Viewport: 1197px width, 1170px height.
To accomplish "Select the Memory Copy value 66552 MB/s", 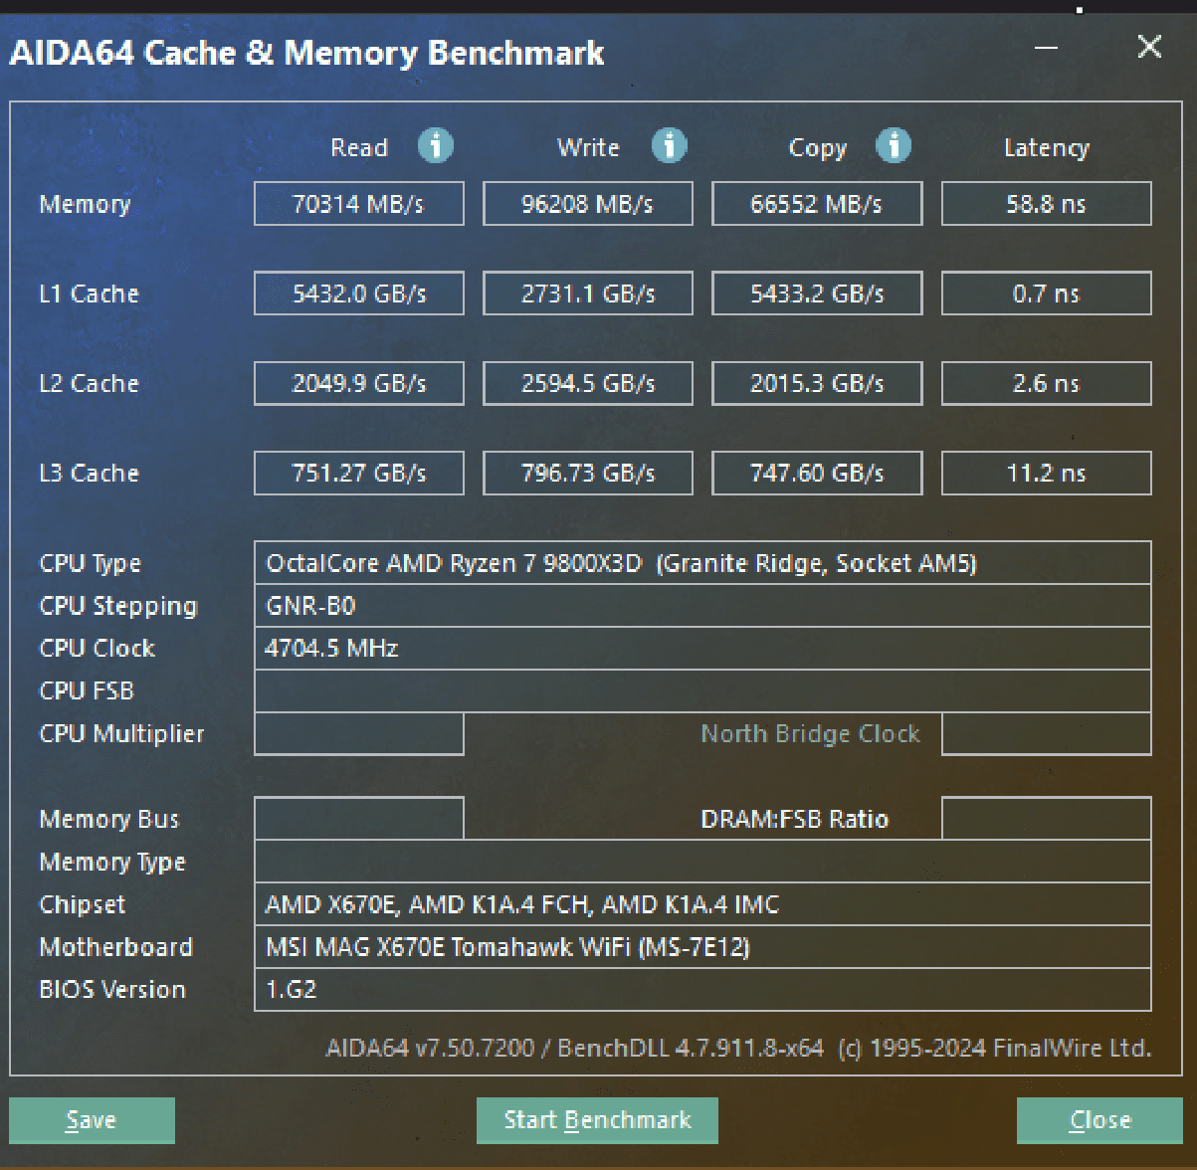I will [817, 204].
